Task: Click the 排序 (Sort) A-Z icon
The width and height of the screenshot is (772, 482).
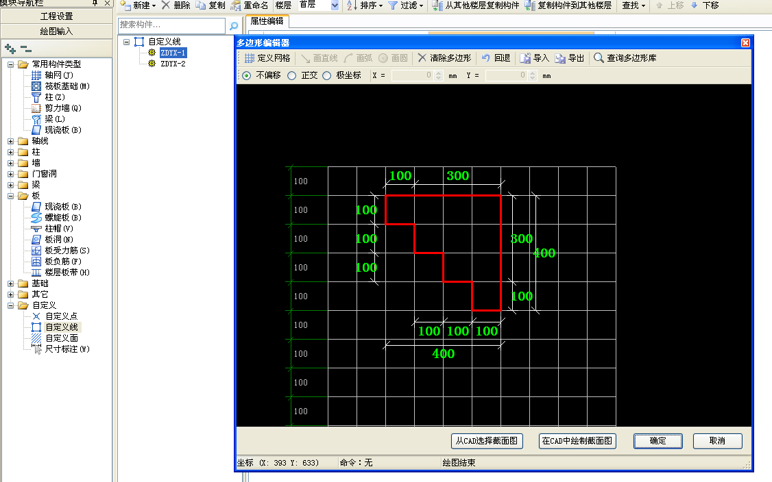Action: pyautogui.click(x=350, y=5)
